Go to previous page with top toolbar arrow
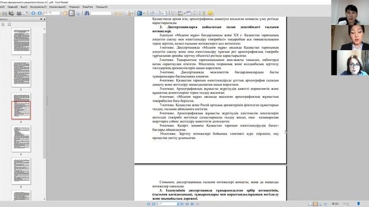Screen dimensions: 369x207 click(33, 13)
